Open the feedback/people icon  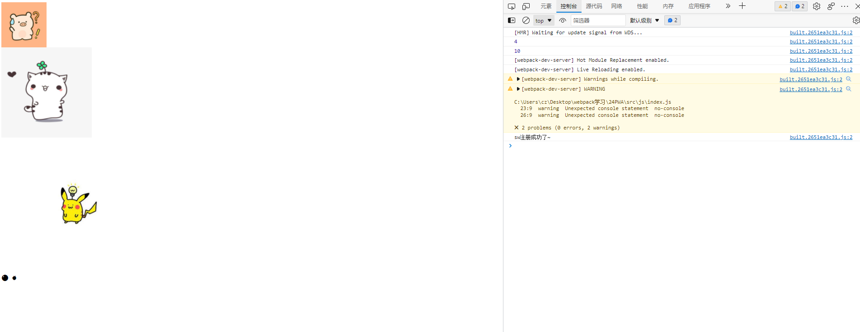tap(831, 6)
